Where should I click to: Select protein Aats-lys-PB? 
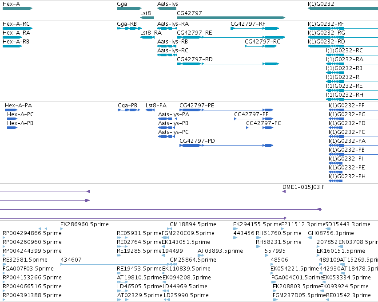click(167, 128)
